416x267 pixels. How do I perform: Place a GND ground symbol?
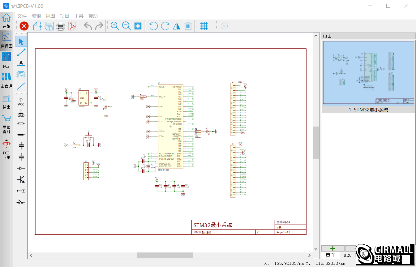click(21, 113)
